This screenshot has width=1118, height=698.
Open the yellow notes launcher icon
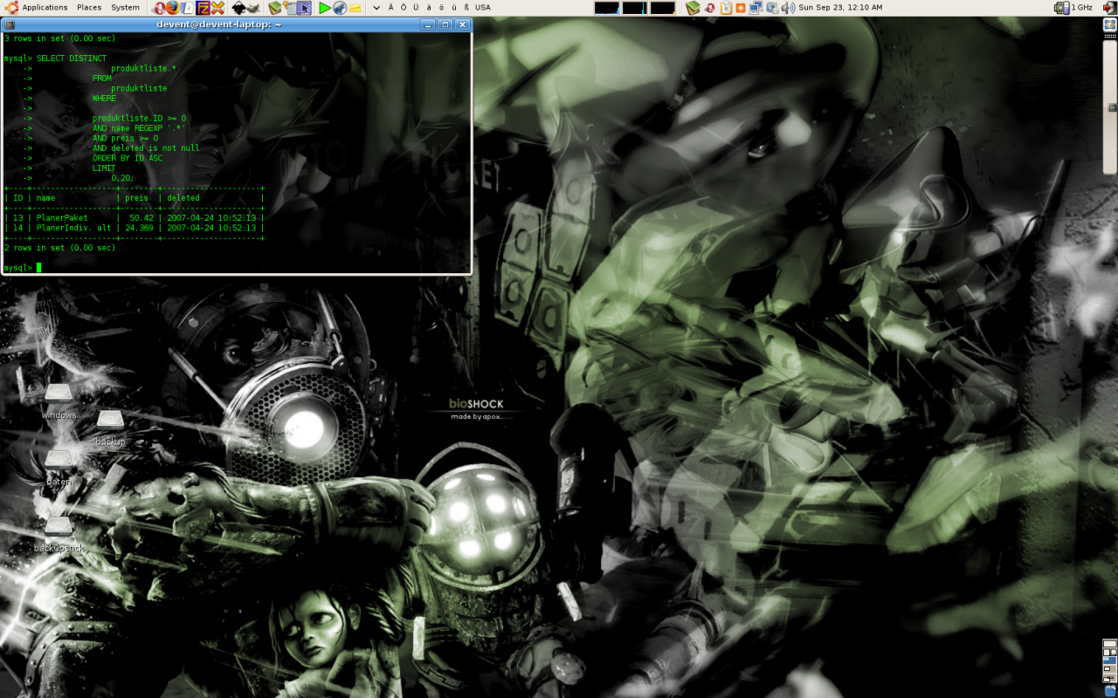pos(355,8)
